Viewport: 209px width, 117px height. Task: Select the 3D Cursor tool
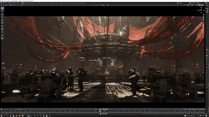[2, 11]
